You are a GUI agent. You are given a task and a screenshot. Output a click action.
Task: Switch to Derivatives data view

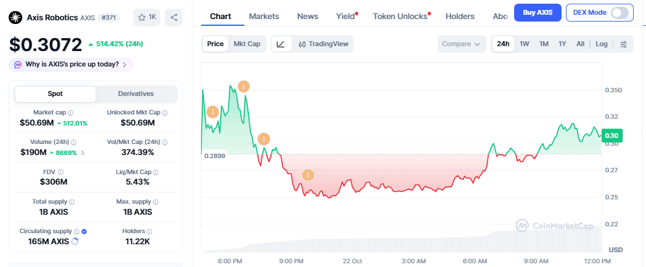[136, 94]
